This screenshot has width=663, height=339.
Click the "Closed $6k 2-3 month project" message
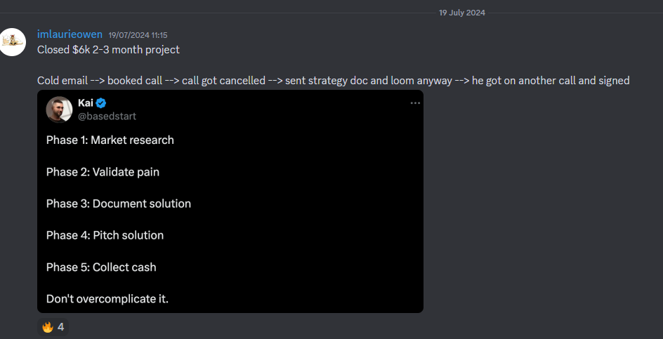pyautogui.click(x=108, y=50)
